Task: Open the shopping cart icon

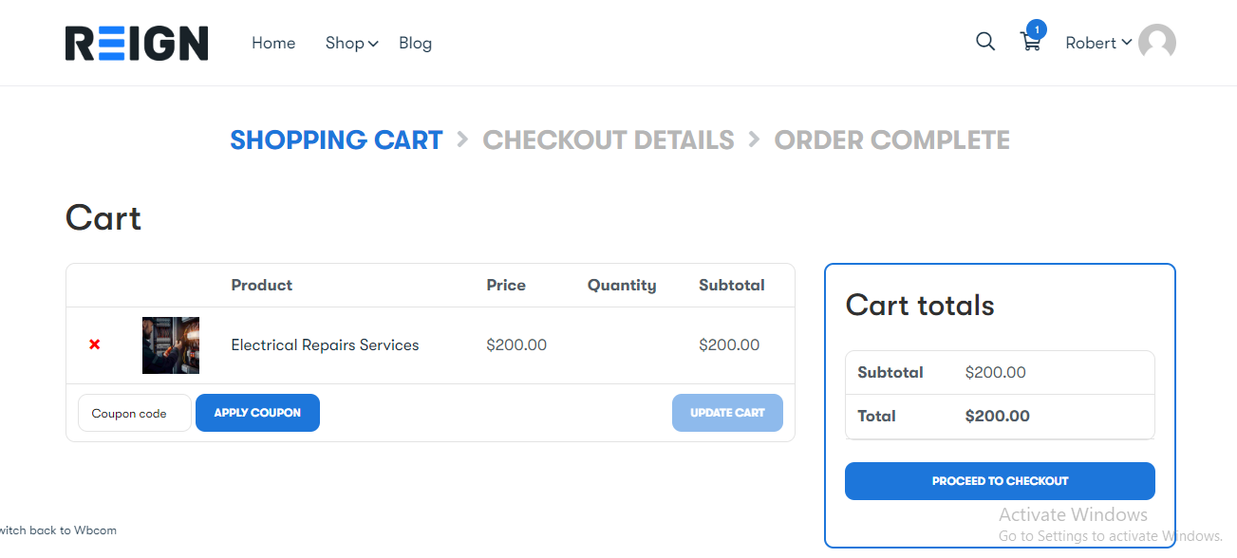Action: coord(1030,43)
